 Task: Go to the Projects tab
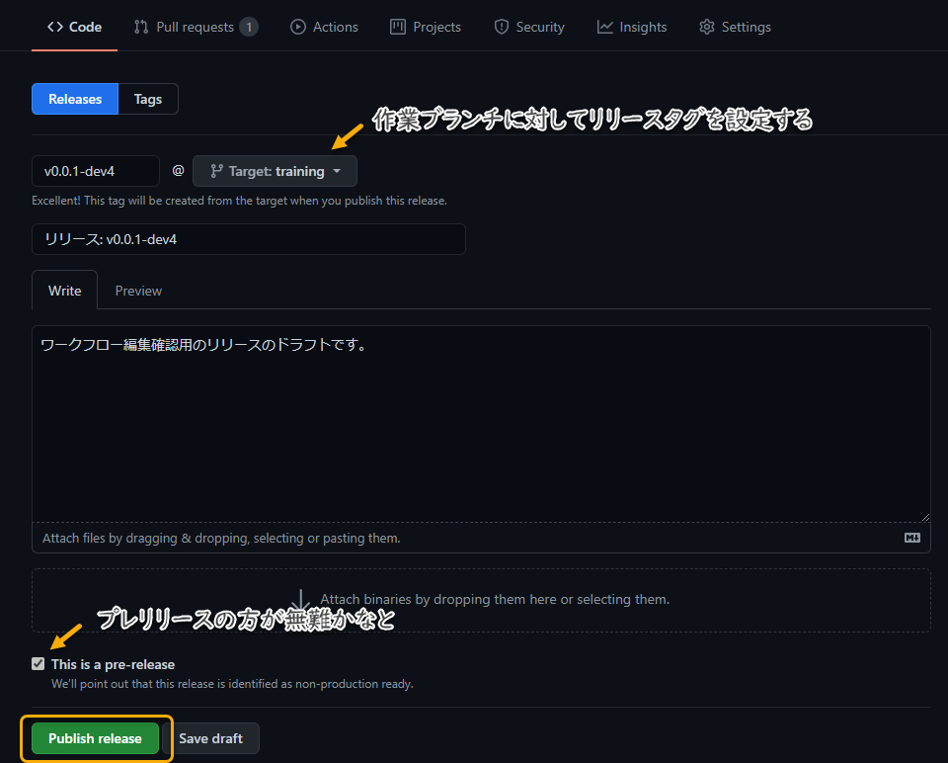click(x=426, y=27)
